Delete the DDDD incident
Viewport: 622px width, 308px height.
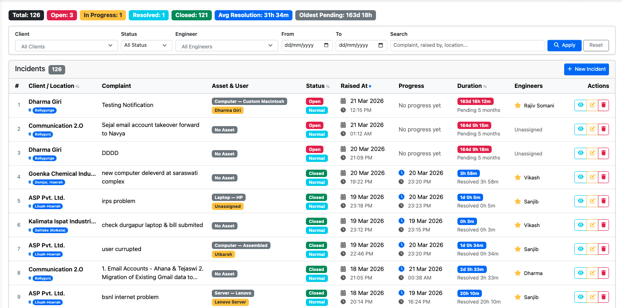[x=604, y=153]
